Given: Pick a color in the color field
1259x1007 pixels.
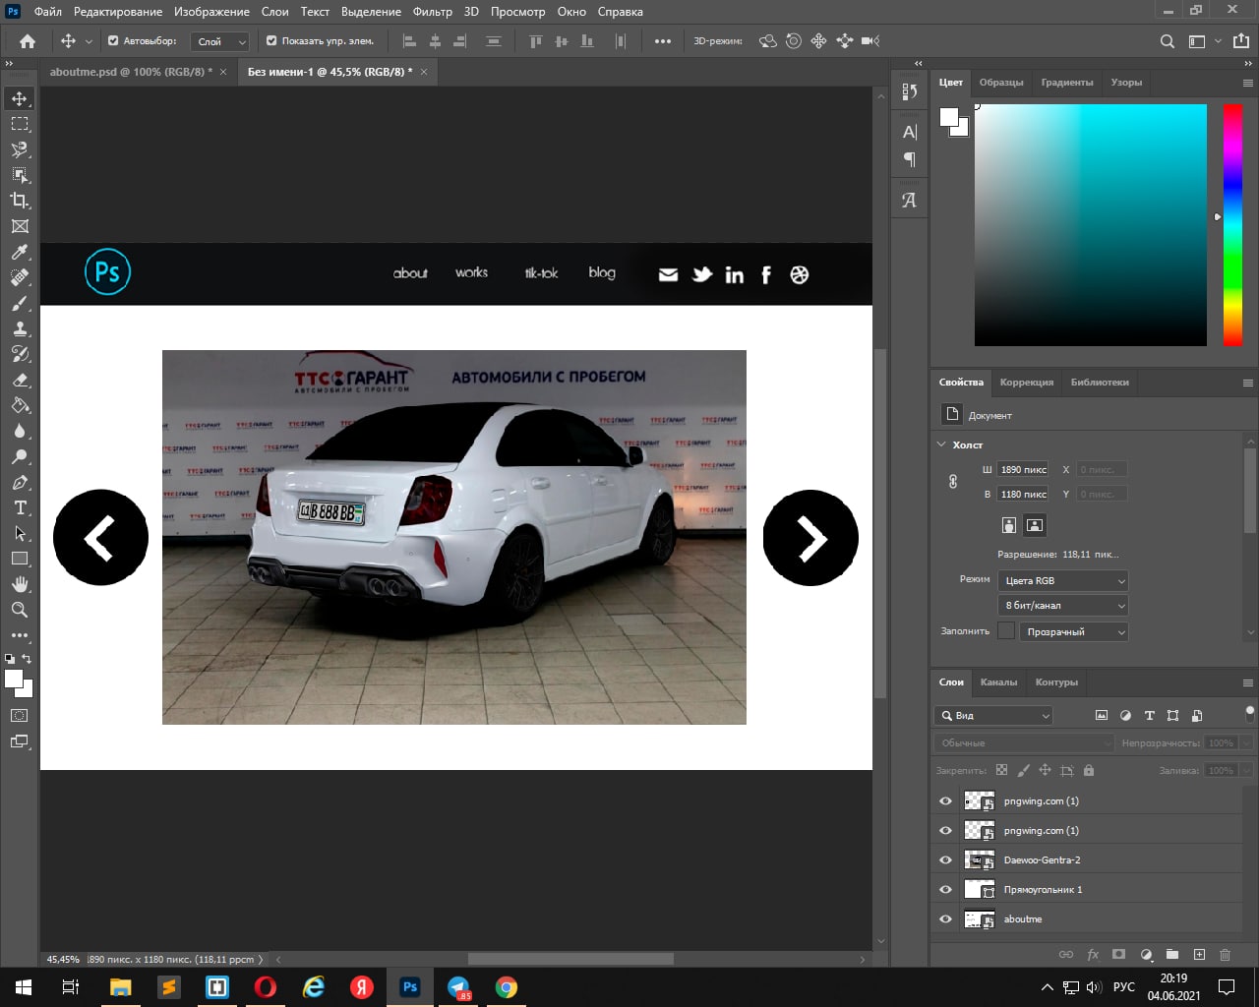Looking at the screenshot, I should pyautogui.click(x=1091, y=225).
